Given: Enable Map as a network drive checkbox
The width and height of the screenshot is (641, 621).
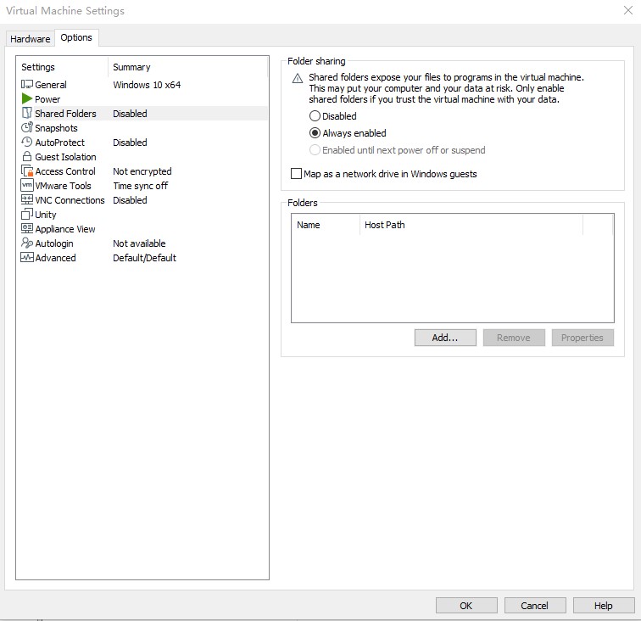Looking at the screenshot, I should [296, 174].
